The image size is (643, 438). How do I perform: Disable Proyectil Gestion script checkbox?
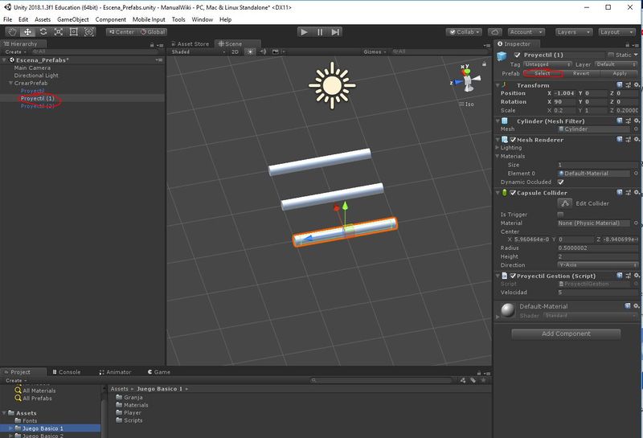[513, 276]
